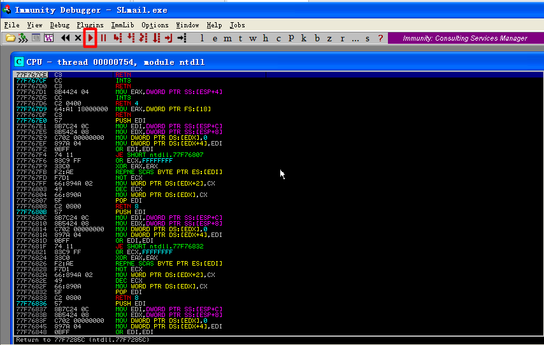Show executable modules with 'e' button

click(x=215, y=38)
